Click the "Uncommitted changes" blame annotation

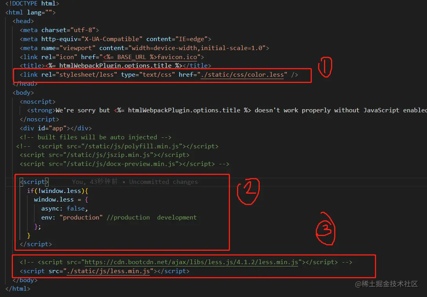[x=163, y=182]
